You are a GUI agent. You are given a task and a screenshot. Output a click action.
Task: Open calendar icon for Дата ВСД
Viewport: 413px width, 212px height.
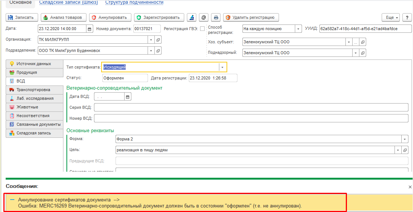[128, 97]
